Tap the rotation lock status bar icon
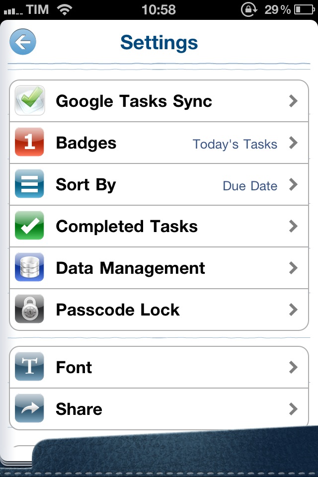This screenshot has height=477, width=318. 249,9
